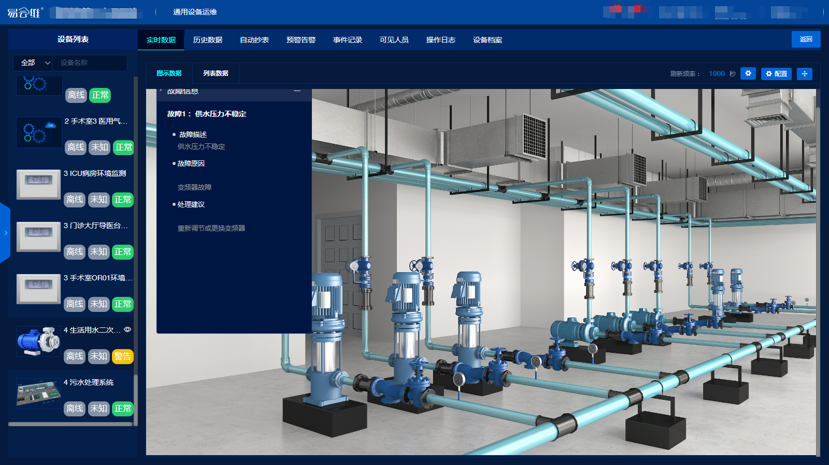Switch to 列表数据 view
Screen dimensions: 829x465
(x=216, y=73)
